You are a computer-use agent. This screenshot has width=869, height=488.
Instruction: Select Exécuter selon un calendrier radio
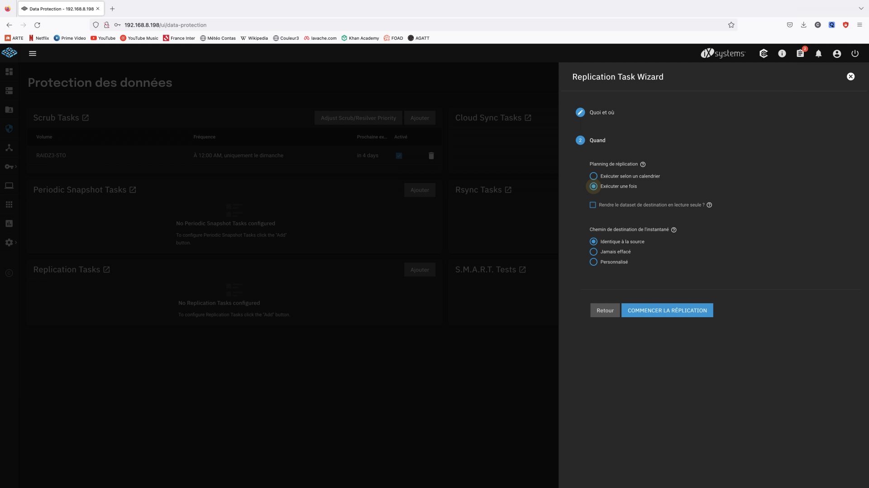pyautogui.click(x=593, y=176)
